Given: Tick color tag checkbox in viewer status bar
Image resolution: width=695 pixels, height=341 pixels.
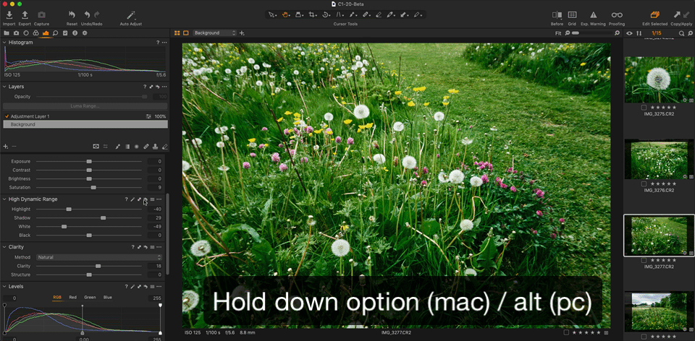Looking at the screenshot, I should [x=566, y=332].
